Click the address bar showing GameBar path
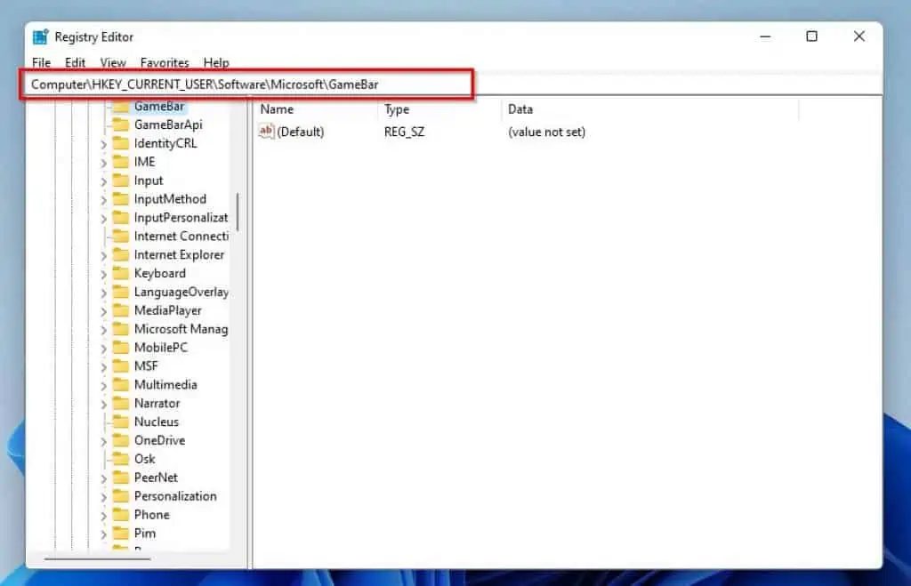The height and width of the screenshot is (586, 911). (249, 84)
